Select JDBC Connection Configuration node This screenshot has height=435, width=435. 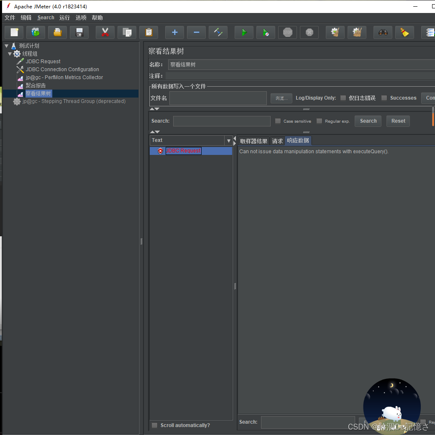click(62, 69)
